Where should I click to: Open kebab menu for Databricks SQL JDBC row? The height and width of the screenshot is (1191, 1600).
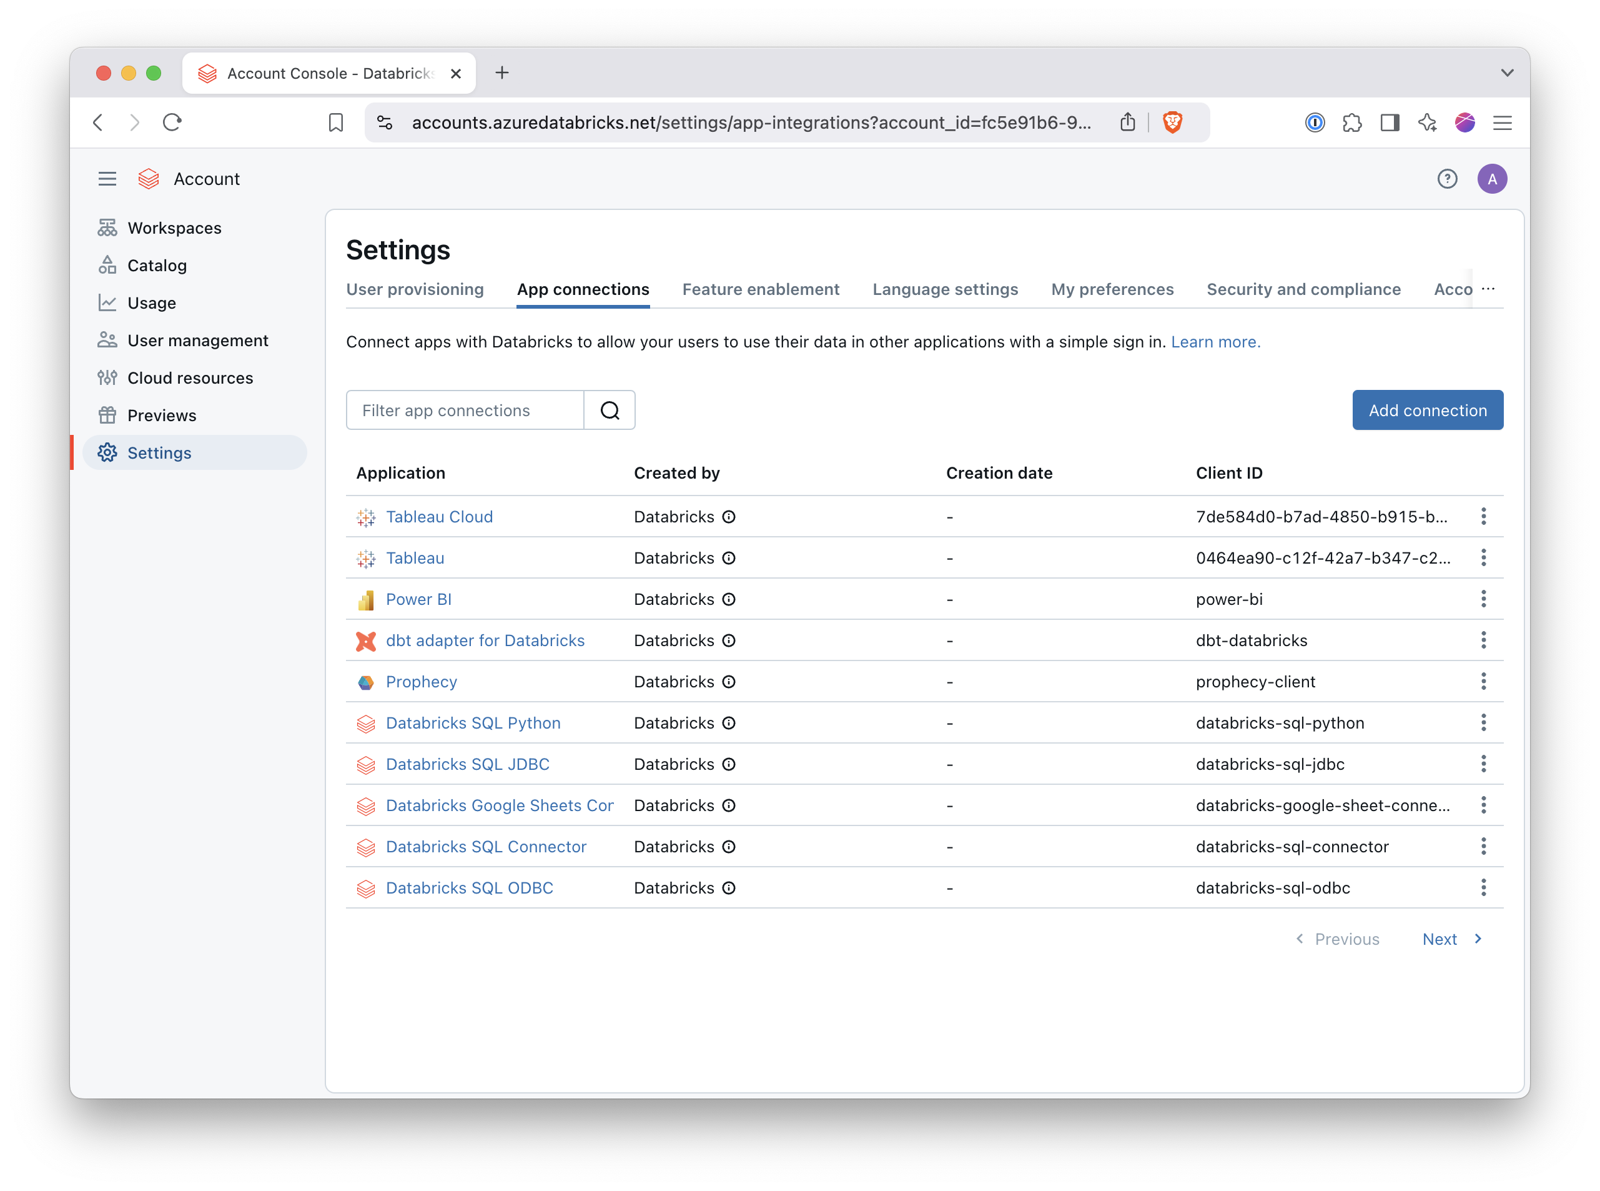click(1483, 764)
